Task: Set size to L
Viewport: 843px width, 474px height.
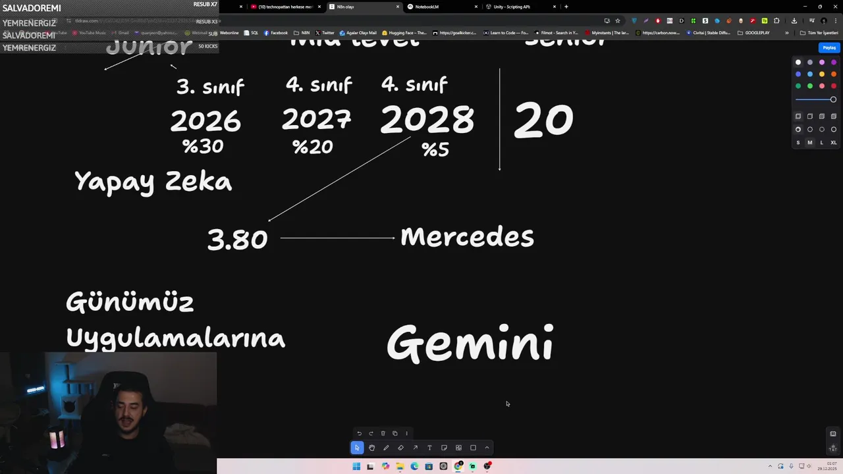Action: [822, 143]
